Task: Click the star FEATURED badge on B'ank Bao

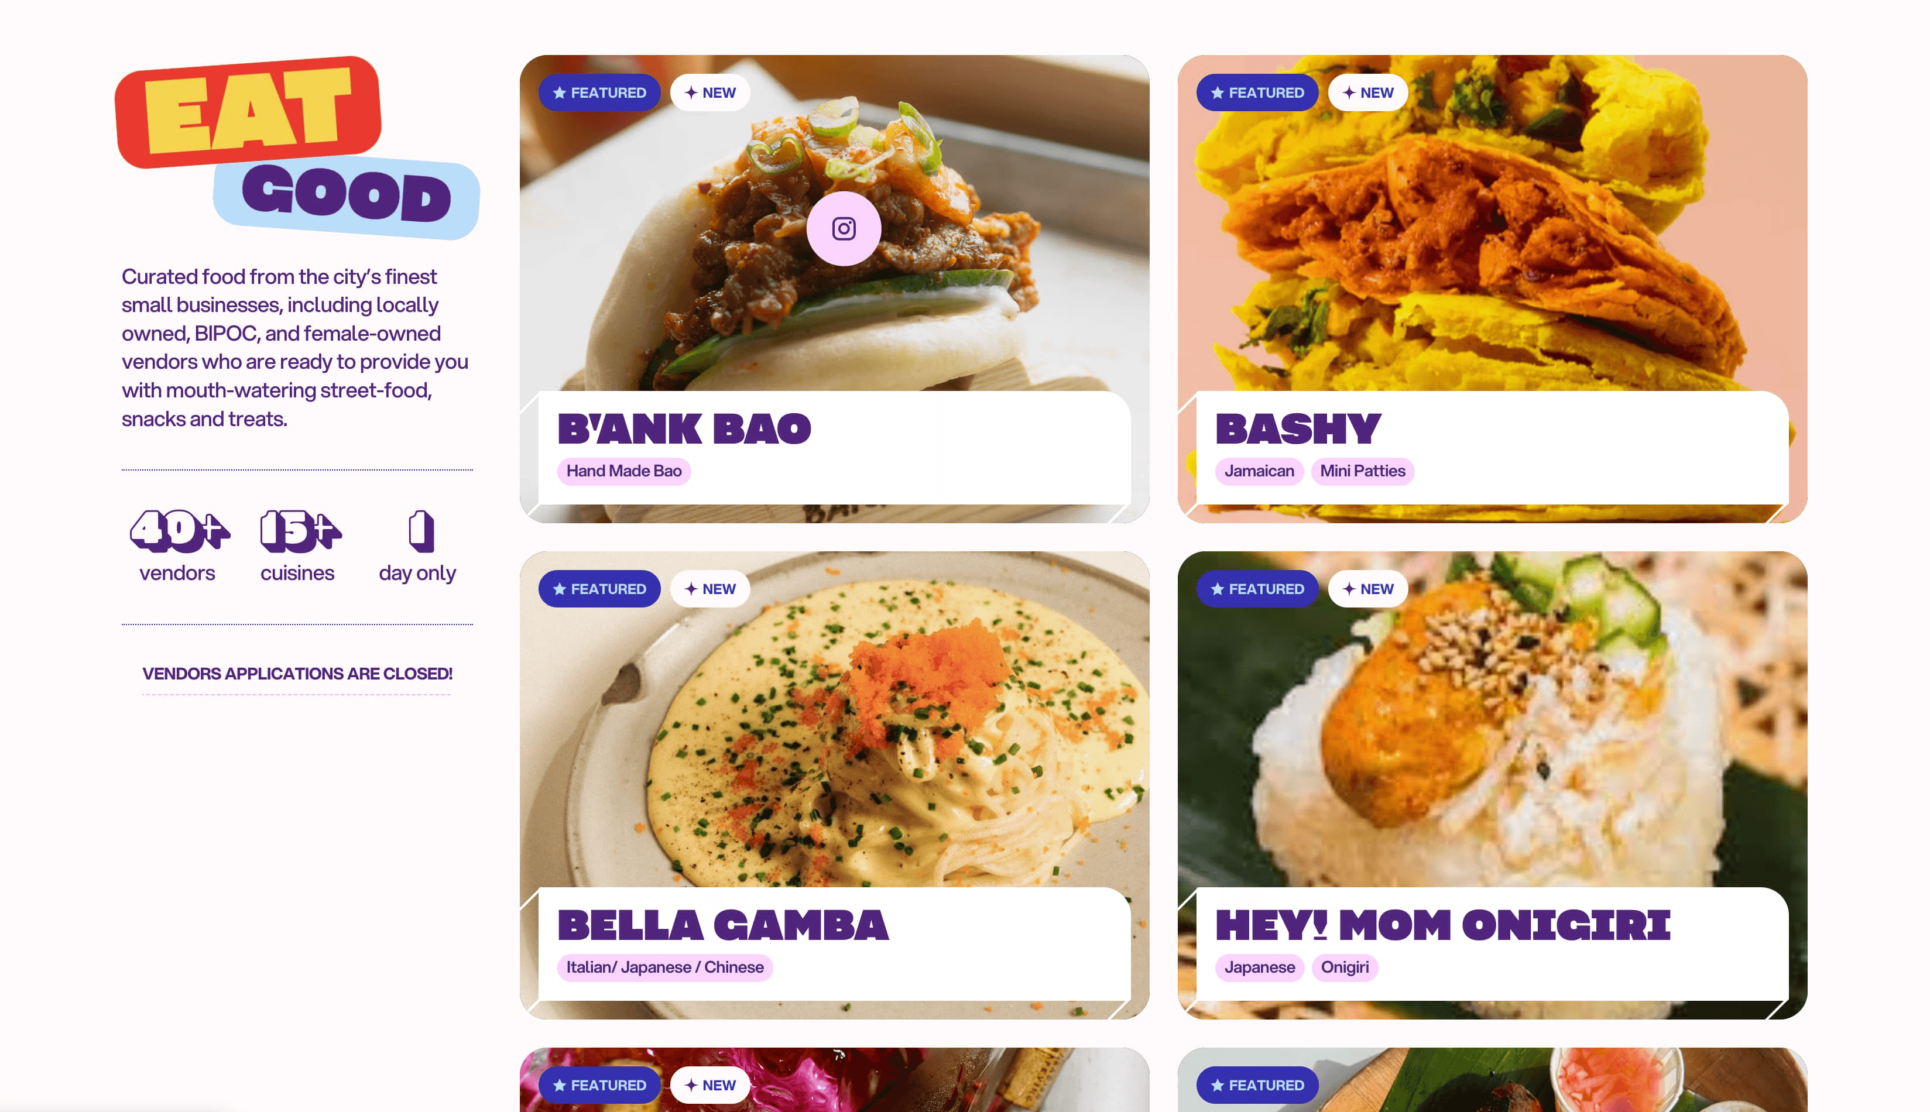Action: pos(599,92)
